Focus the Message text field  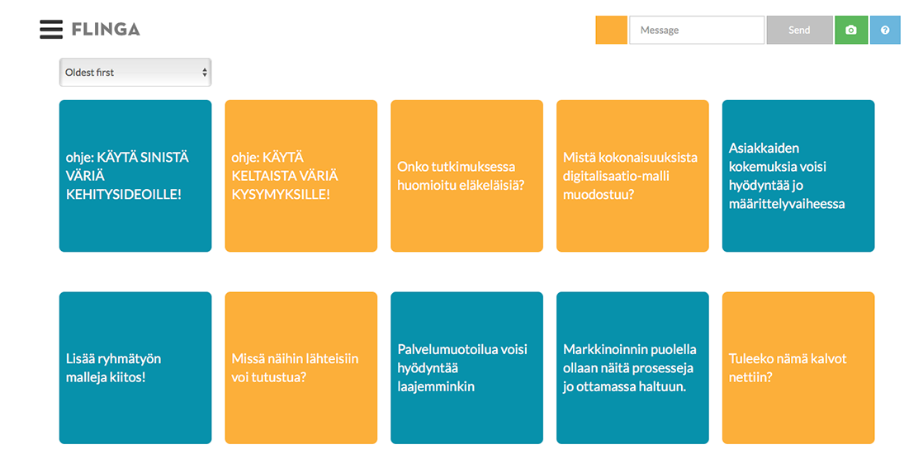point(696,30)
